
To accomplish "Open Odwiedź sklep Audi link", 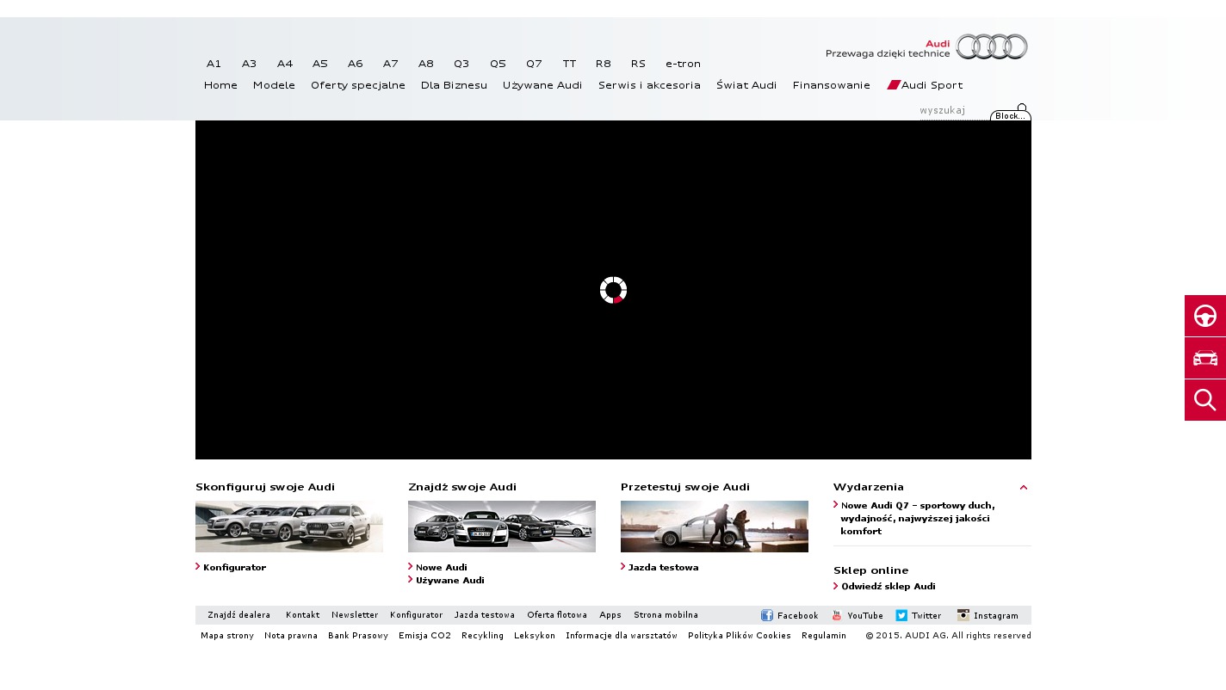I will [888, 587].
